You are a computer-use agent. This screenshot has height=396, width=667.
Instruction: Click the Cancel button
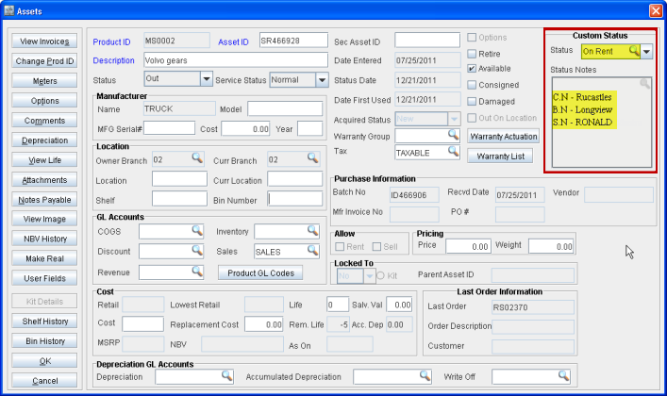tap(44, 381)
